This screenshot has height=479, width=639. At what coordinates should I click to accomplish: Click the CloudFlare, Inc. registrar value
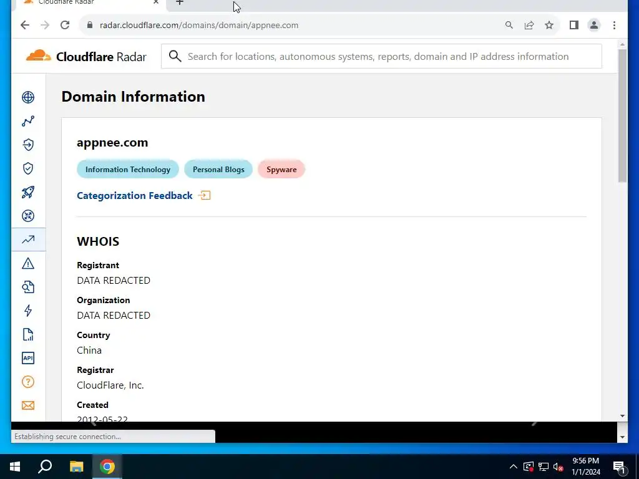(x=110, y=385)
